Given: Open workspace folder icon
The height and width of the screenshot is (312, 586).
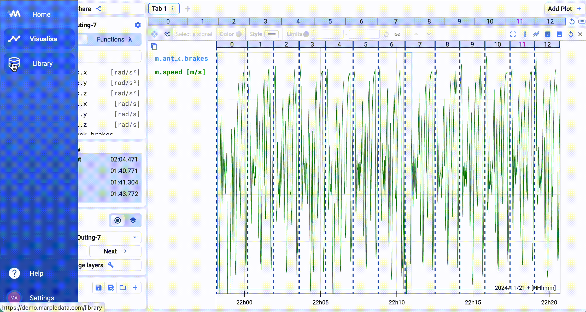Looking at the screenshot, I should (x=123, y=288).
